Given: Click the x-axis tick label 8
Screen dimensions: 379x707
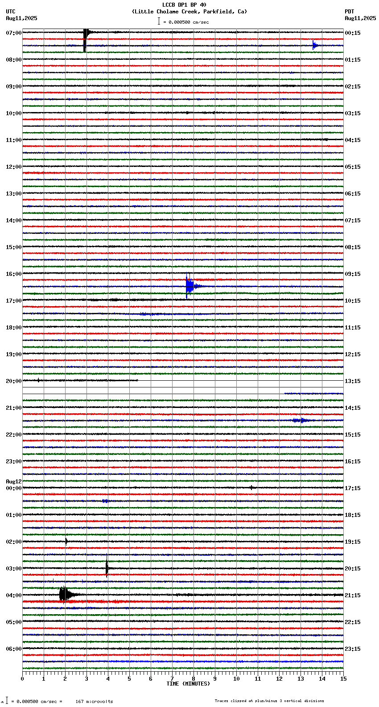Looking at the screenshot, I should coord(194,679).
